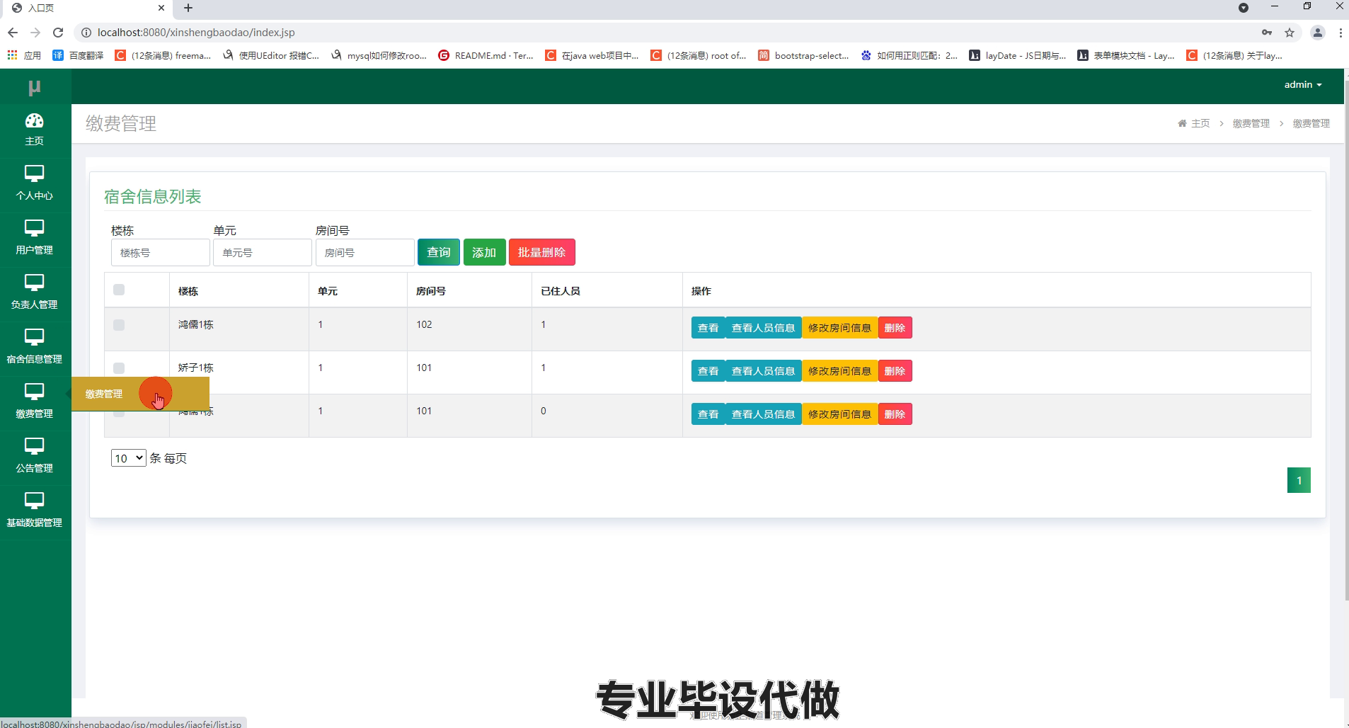Open saved passwords key icon
Image resolution: width=1349 pixels, height=728 pixels.
click(x=1267, y=33)
